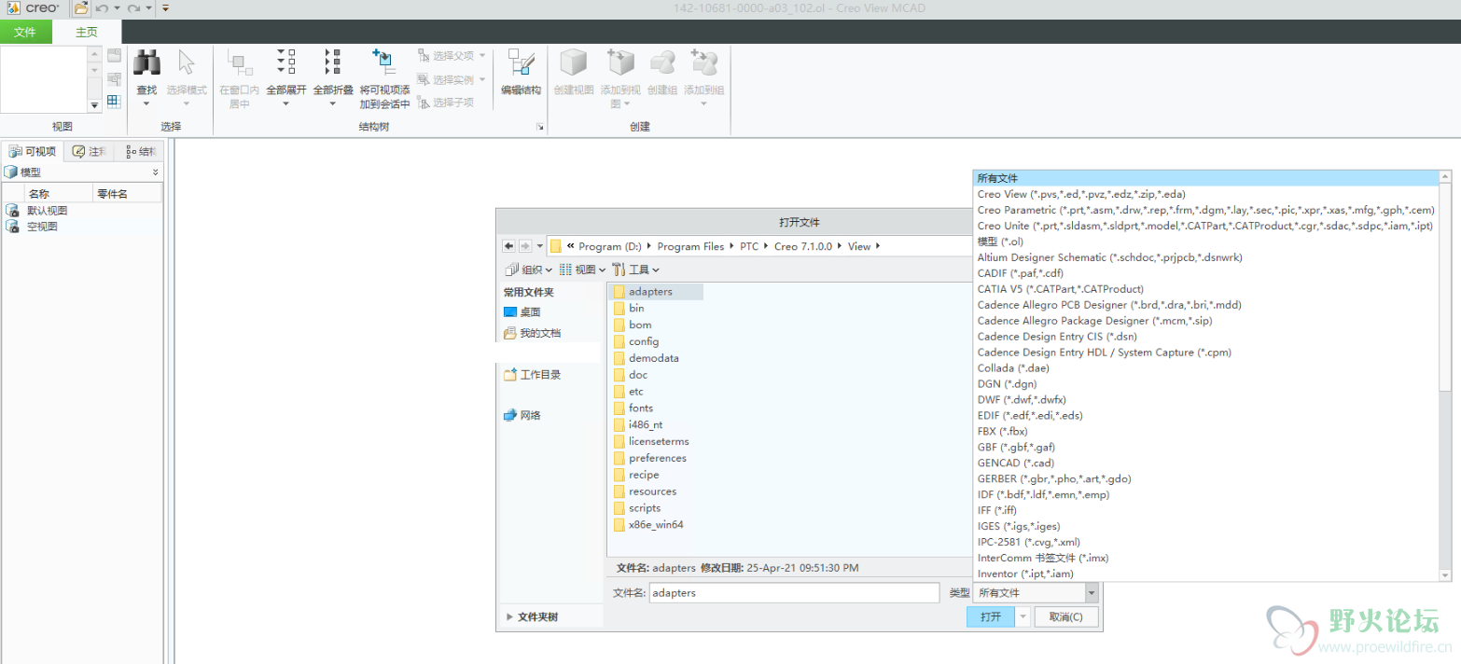Click the 选择模式 arrow cursor icon

tap(186, 62)
